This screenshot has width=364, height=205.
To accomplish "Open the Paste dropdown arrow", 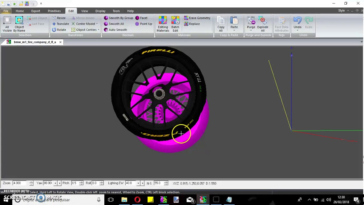I will pyautogui.click(x=234, y=30).
